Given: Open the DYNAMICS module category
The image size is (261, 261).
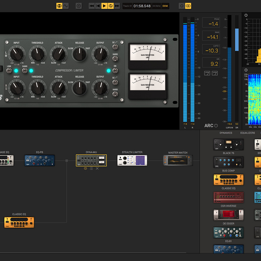Looking at the screenshot, I should click(226, 133).
